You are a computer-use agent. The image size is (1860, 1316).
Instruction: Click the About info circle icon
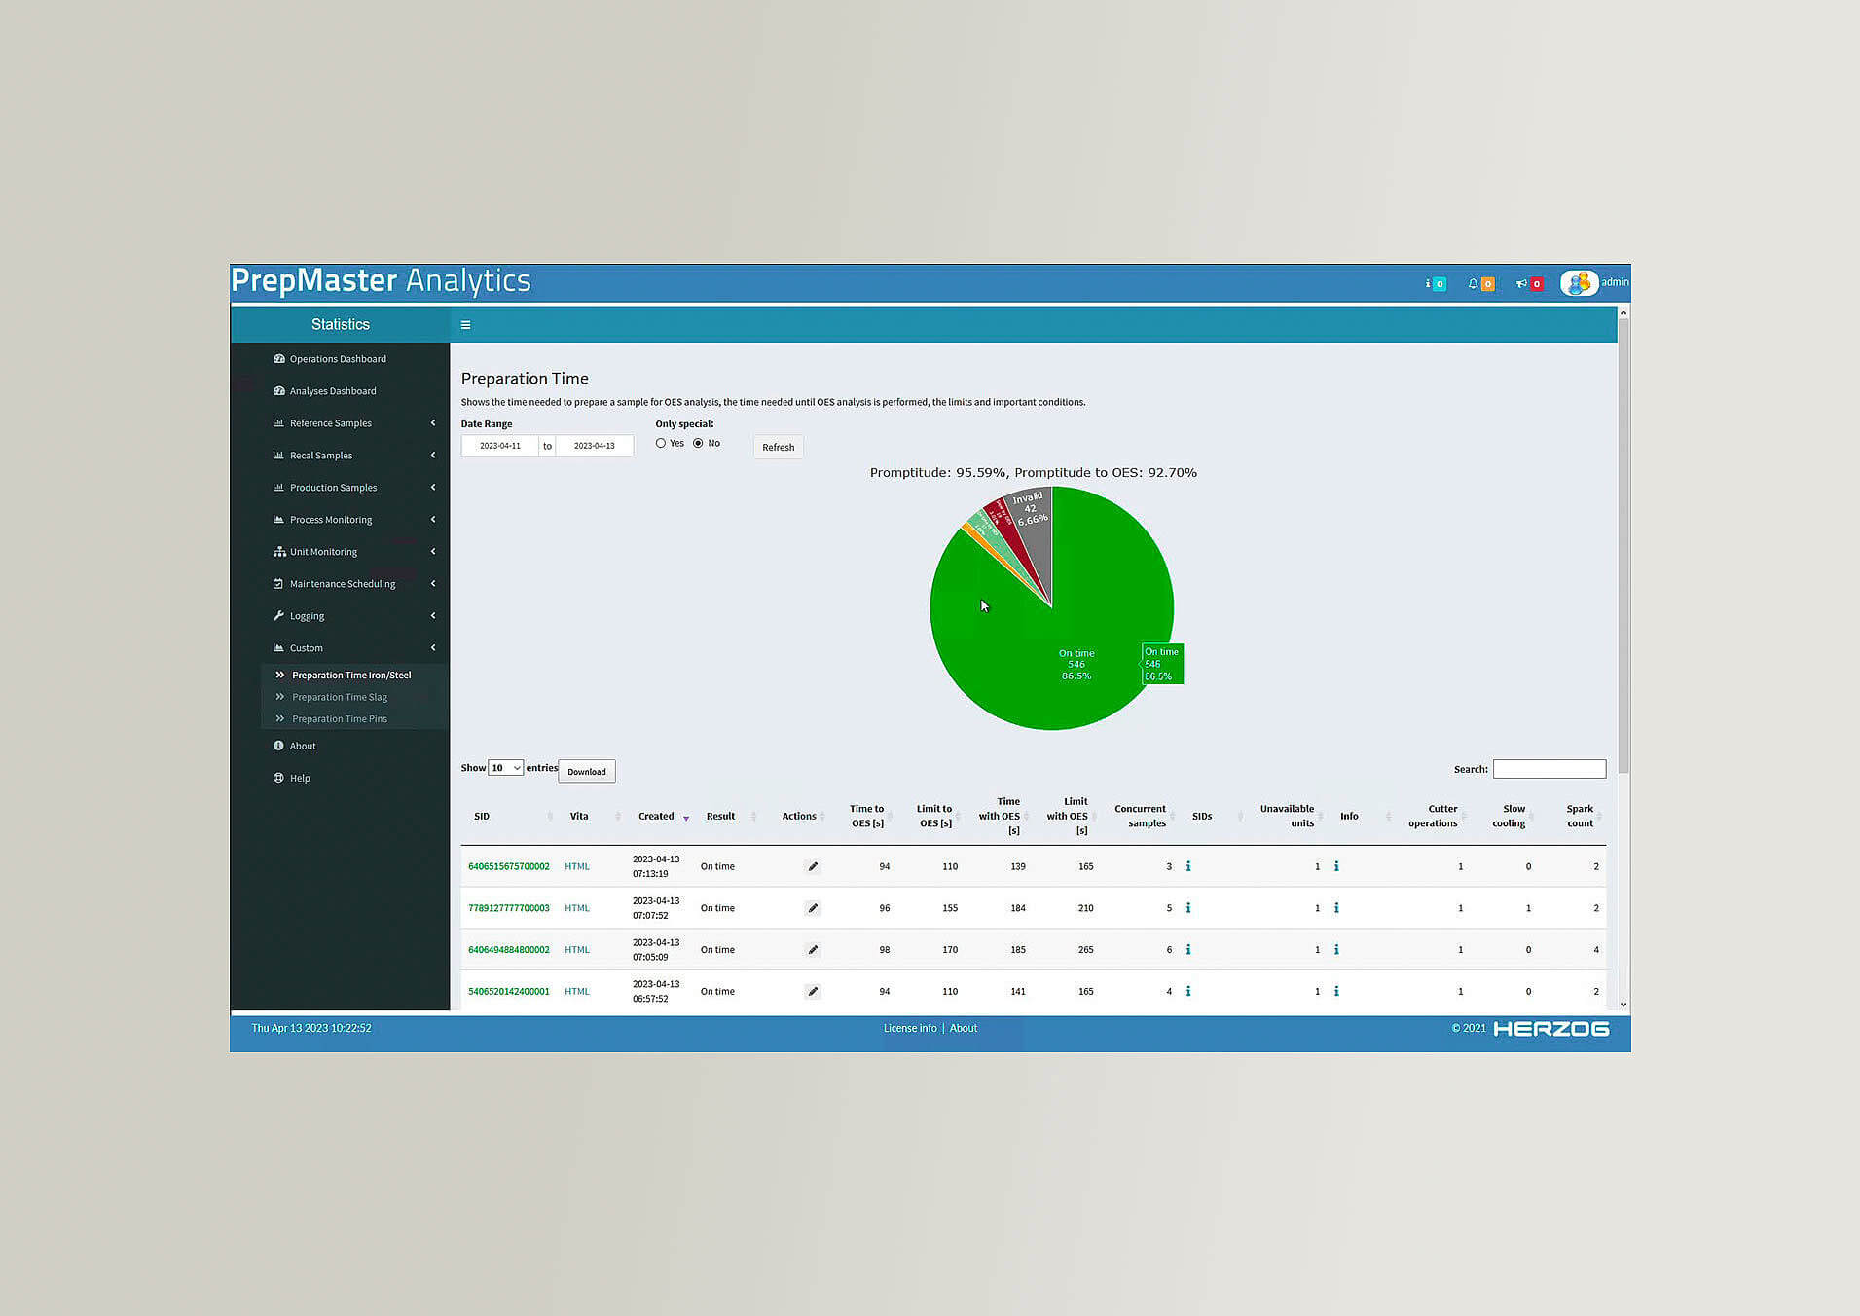click(278, 746)
